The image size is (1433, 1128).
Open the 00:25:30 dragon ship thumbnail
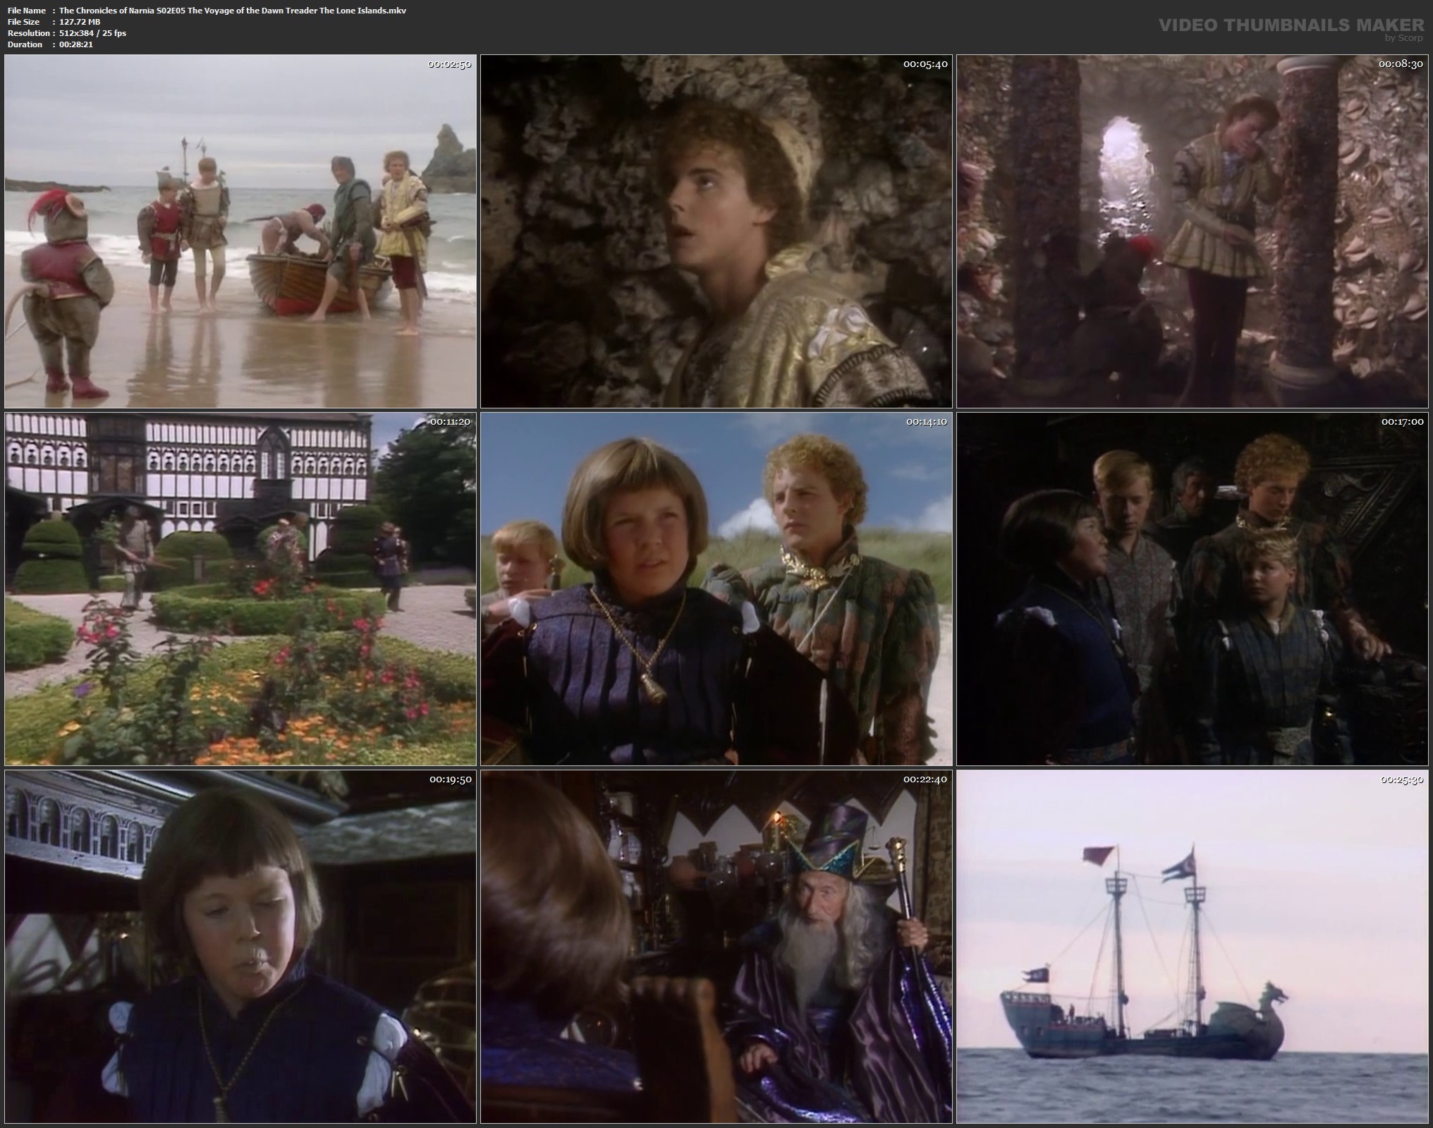pos(1192,947)
